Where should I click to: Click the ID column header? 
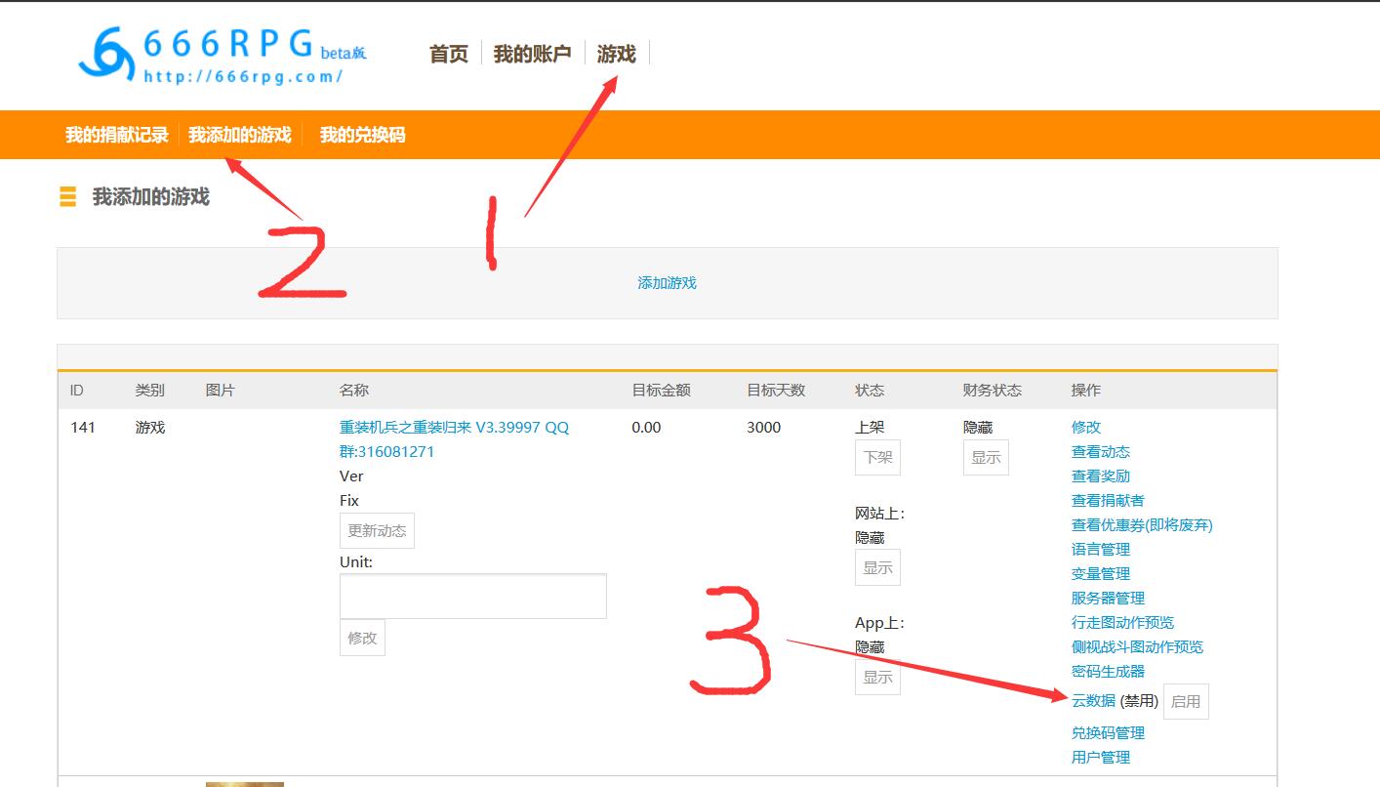click(77, 391)
